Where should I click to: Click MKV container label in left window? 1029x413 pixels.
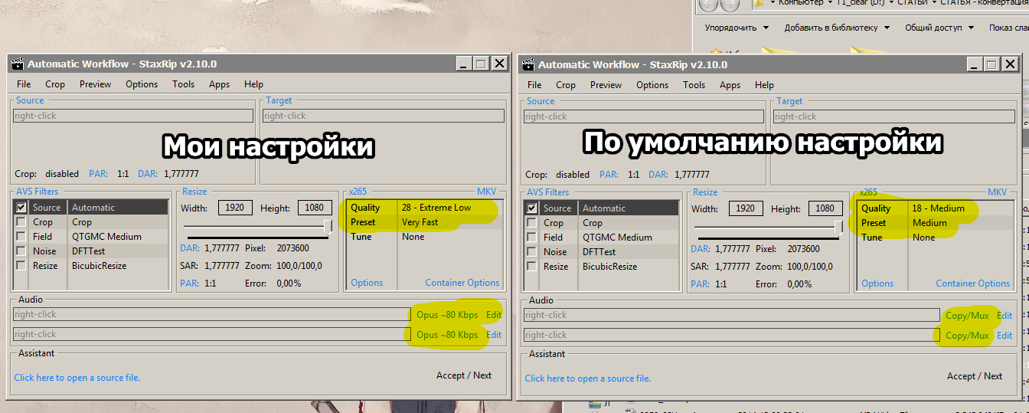(487, 192)
